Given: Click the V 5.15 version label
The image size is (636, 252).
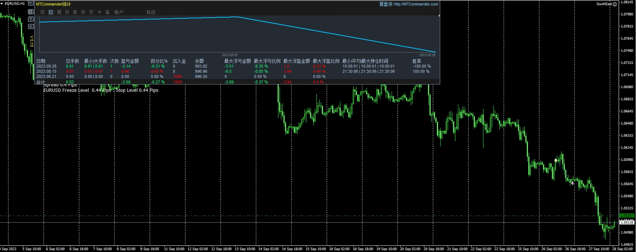Looking at the screenshot, I should (x=32, y=41).
